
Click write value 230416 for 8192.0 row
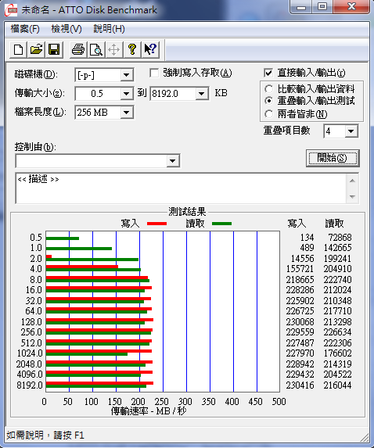(x=300, y=385)
